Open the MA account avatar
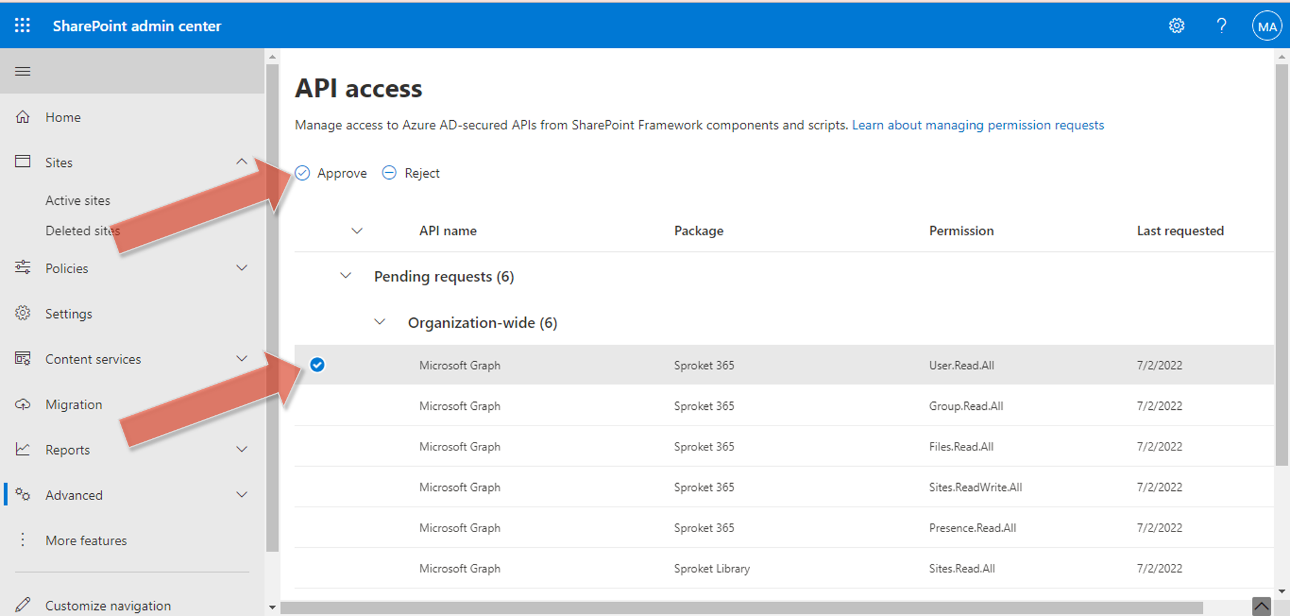The image size is (1290, 616). 1266,26
